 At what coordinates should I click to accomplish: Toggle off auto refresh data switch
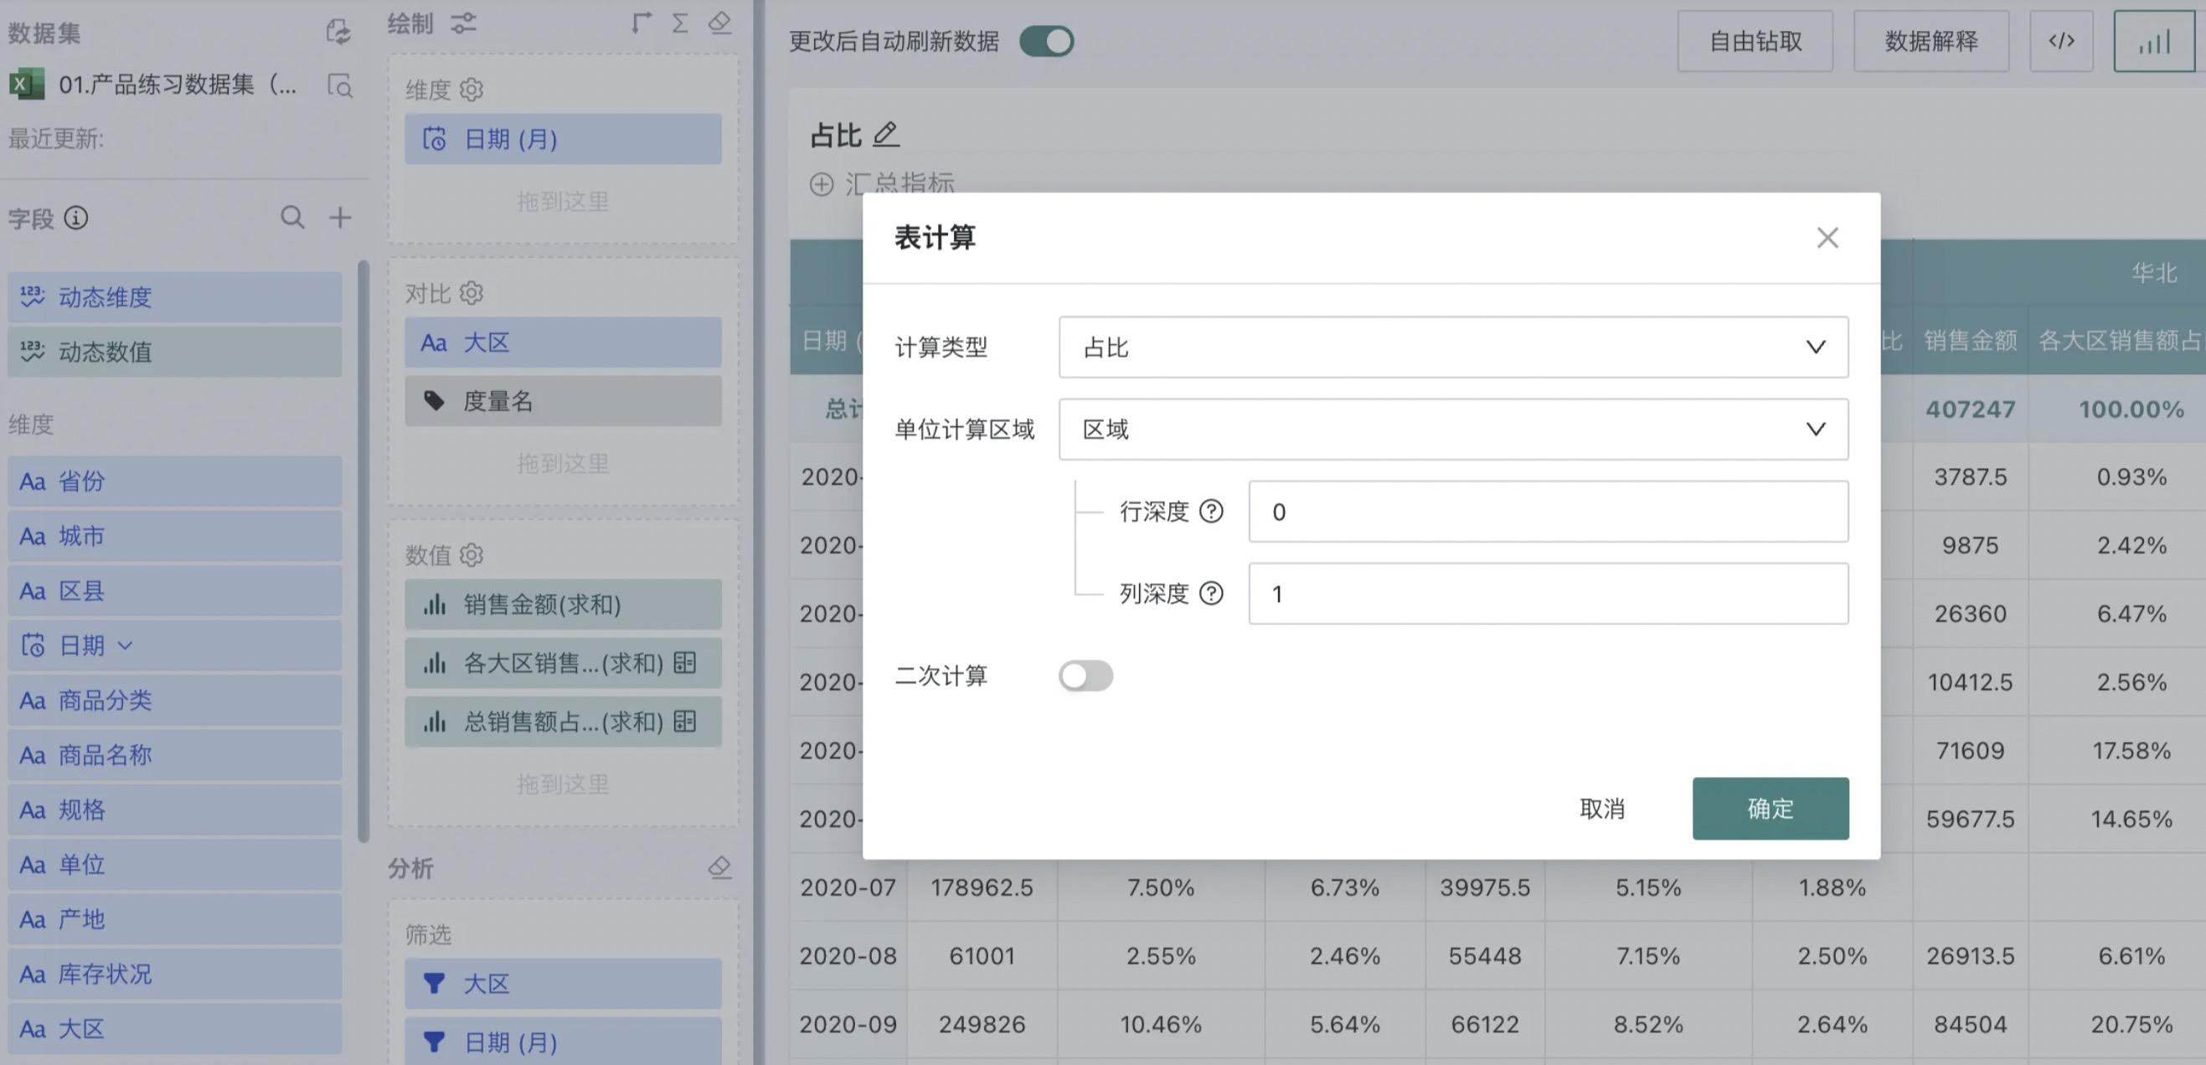pos(1047,41)
